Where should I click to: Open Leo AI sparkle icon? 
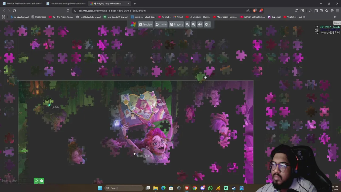coord(327,11)
